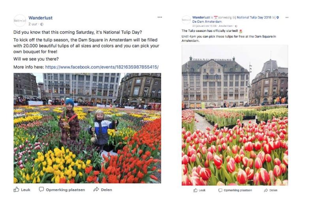Open the red tulips Dam Square photo

(x=235, y=115)
